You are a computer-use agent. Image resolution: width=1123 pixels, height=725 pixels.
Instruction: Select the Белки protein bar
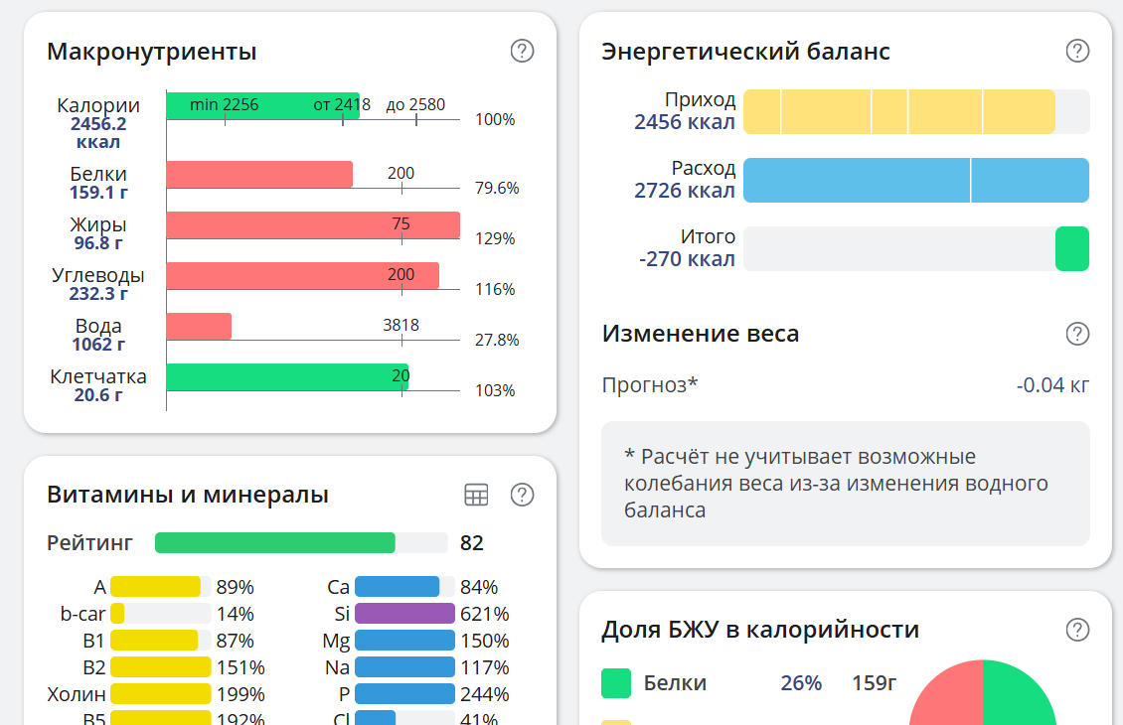point(258,173)
